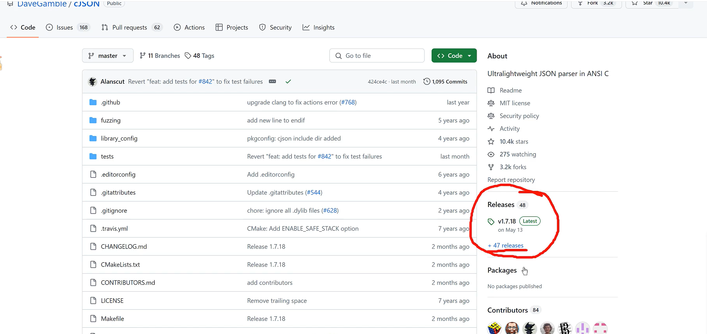Click the Star button
The height and width of the screenshot is (334, 707).
652,3
